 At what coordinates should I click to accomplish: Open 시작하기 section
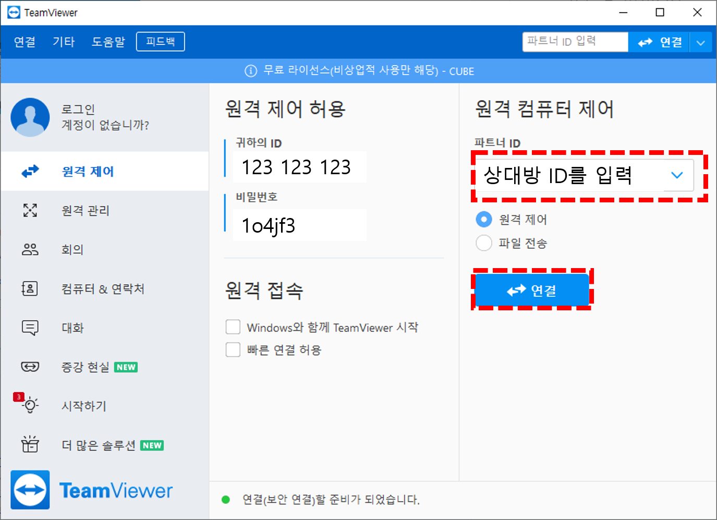pos(105,406)
